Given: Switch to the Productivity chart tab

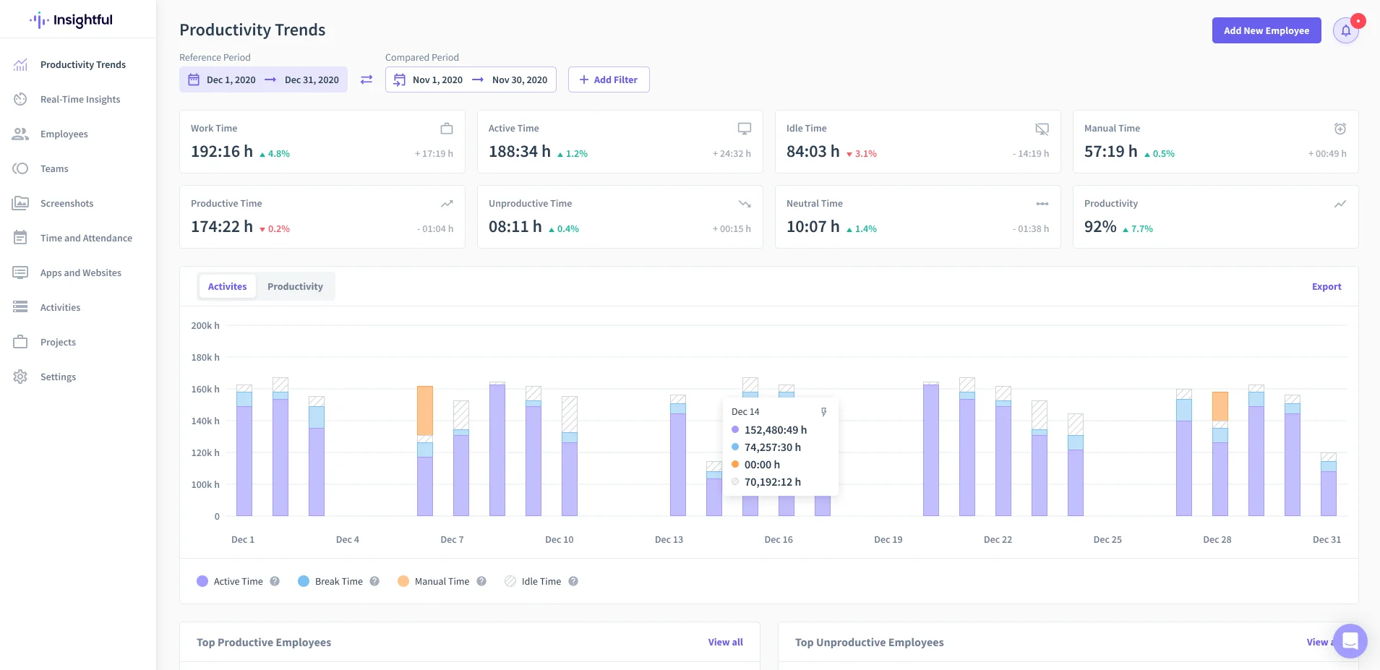Looking at the screenshot, I should [295, 286].
